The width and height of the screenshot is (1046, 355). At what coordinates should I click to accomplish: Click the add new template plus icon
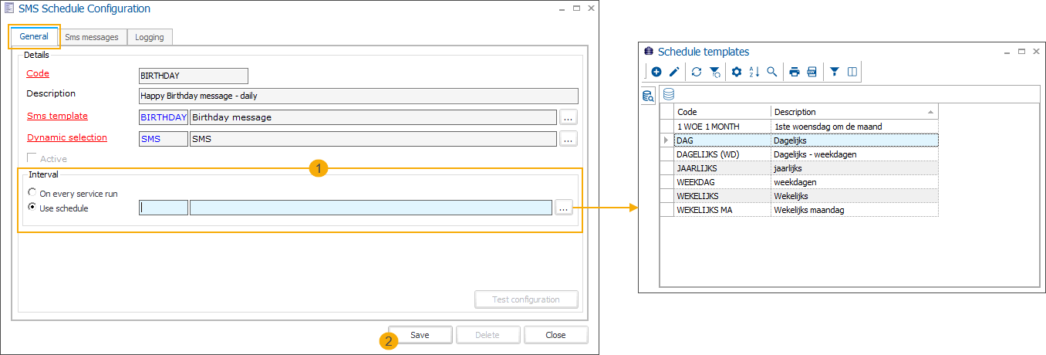pyautogui.click(x=656, y=72)
